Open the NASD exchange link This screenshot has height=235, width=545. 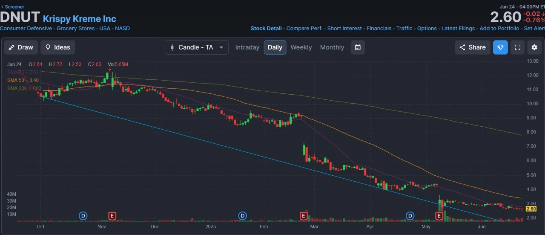click(x=123, y=29)
